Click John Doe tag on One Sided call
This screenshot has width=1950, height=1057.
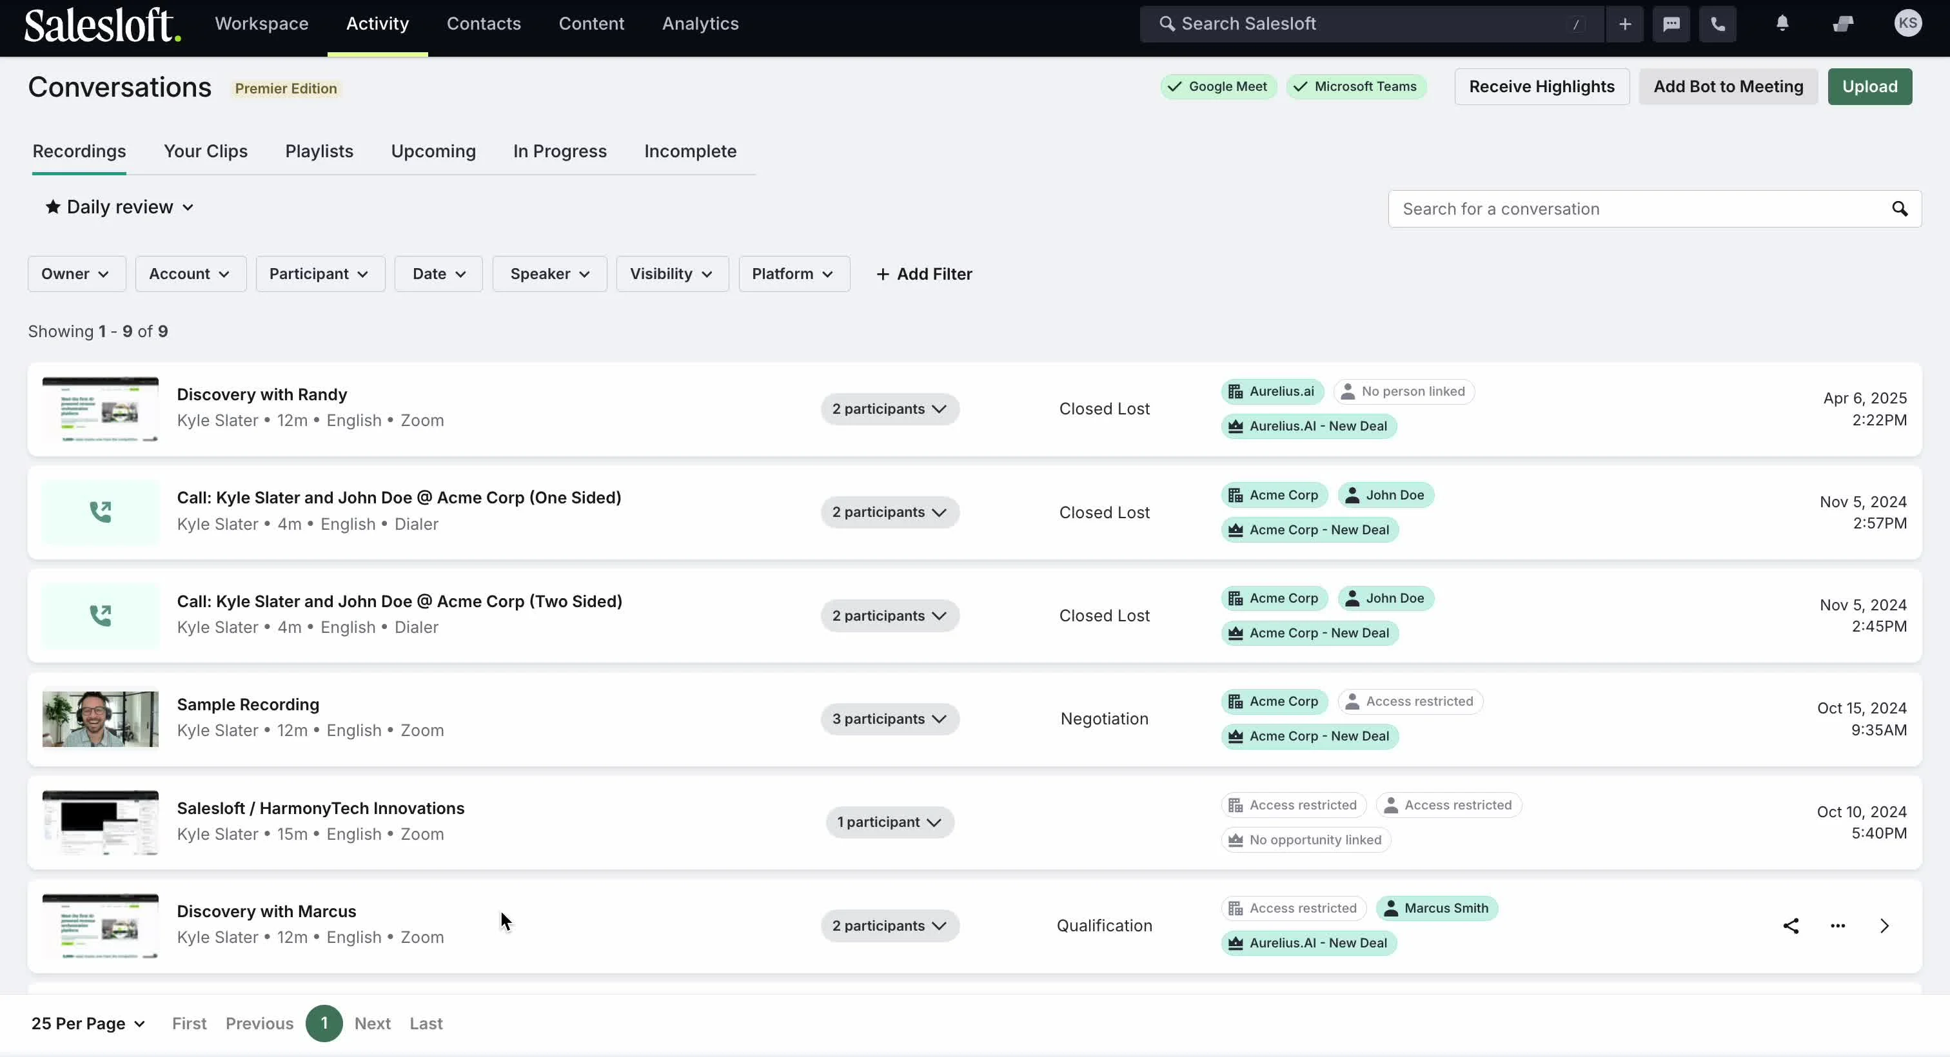point(1385,495)
